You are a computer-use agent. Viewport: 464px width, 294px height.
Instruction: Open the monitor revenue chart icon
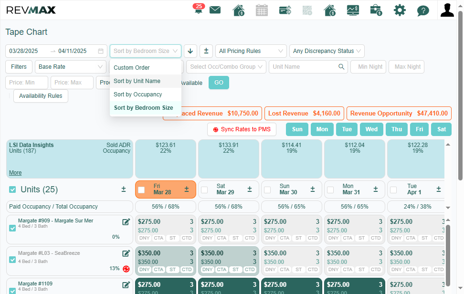coord(353,10)
